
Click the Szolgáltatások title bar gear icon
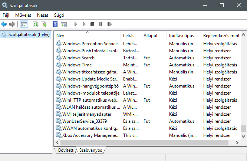pos(4,5)
